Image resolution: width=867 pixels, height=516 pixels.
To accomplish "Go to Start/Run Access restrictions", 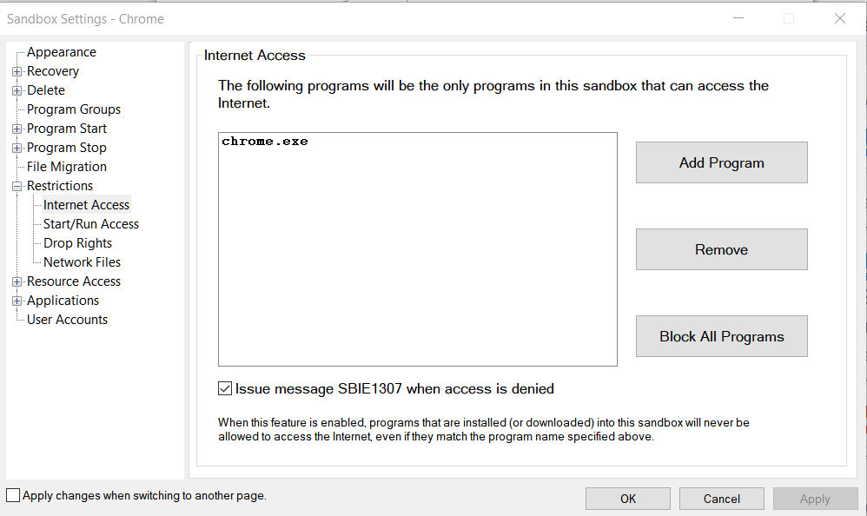I will (x=90, y=224).
